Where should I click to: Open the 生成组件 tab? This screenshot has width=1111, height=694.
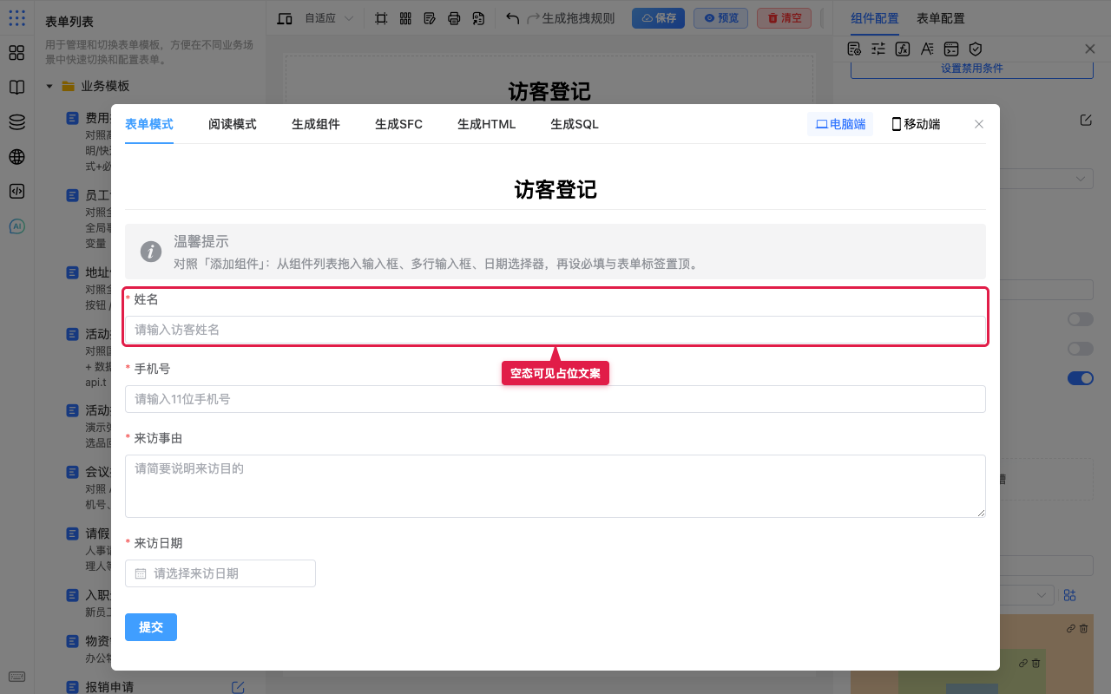click(x=316, y=124)
